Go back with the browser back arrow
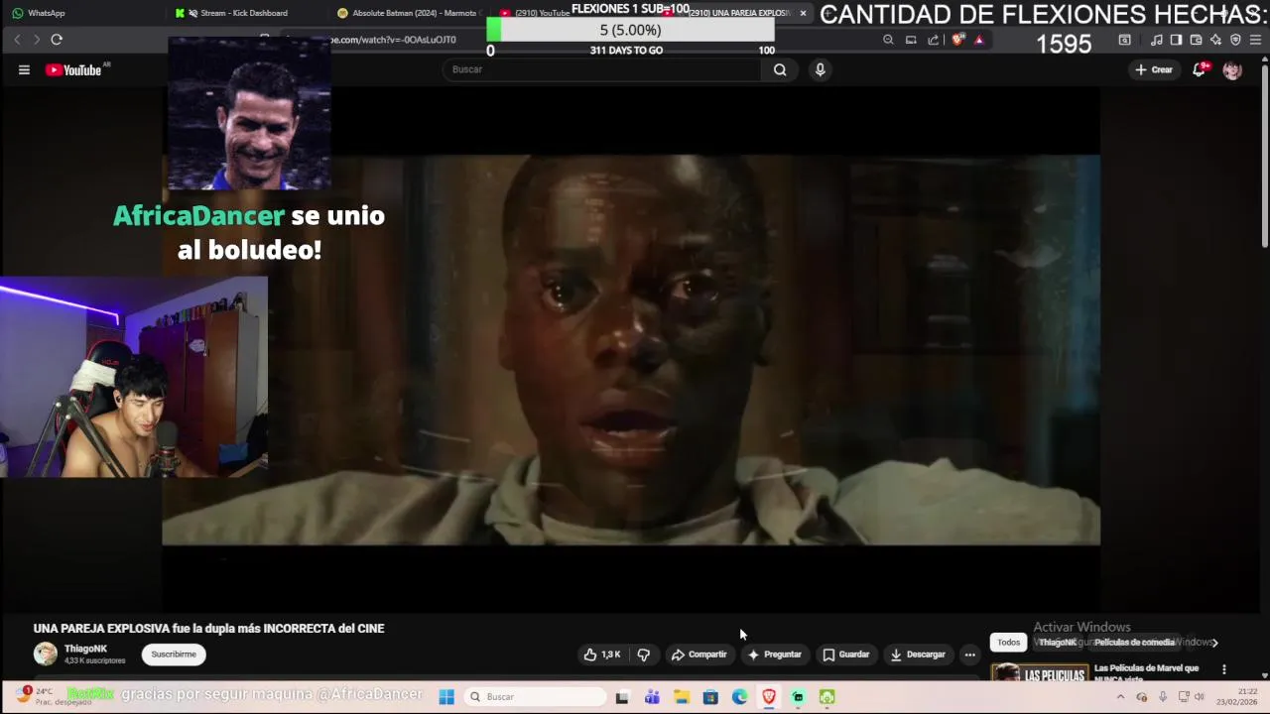This screenshot has height=714, width=1270. coord(17,40)
